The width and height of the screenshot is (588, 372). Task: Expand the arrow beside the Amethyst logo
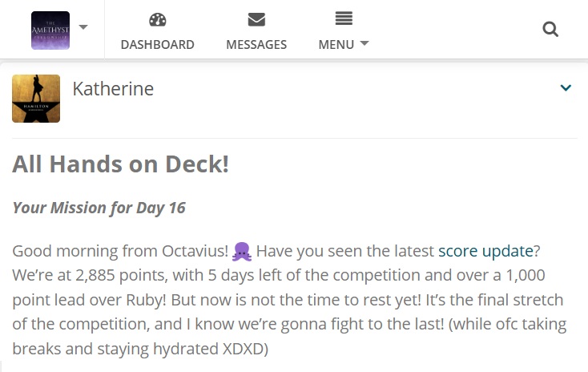pos(83,27)
